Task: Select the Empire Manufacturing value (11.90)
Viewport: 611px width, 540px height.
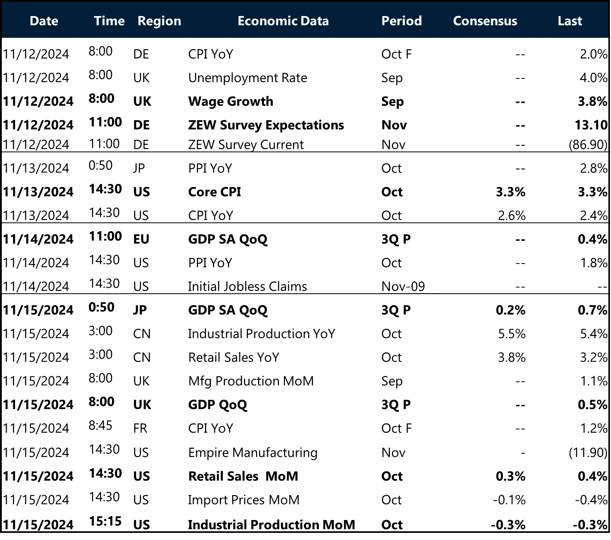Action: point(588,452)
